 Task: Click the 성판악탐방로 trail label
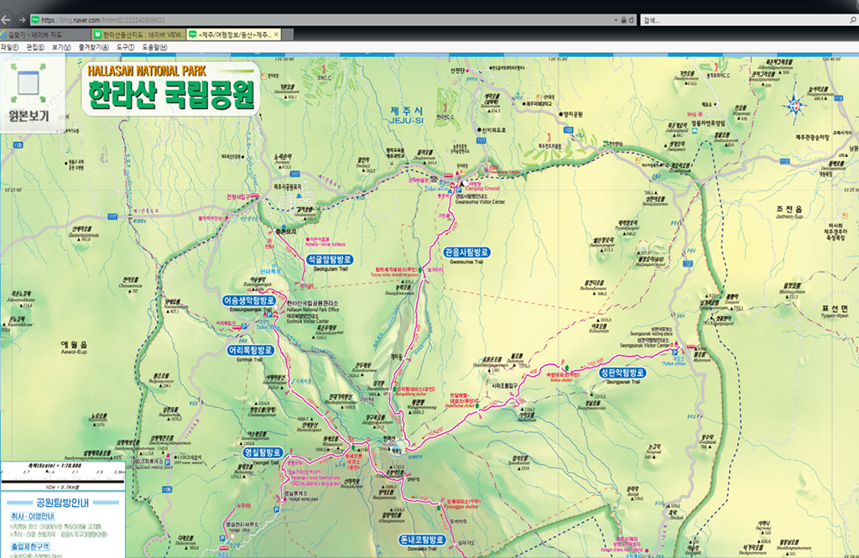[x=622, y=373]
